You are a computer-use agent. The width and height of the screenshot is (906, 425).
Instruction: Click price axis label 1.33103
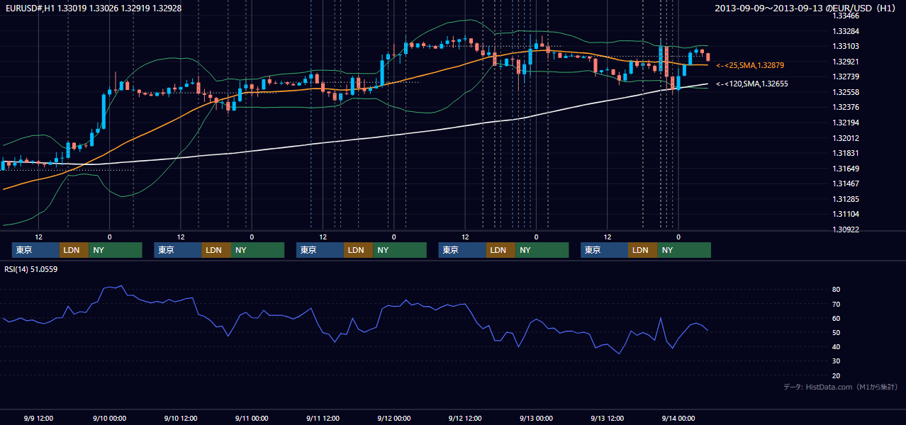(846, 46)
